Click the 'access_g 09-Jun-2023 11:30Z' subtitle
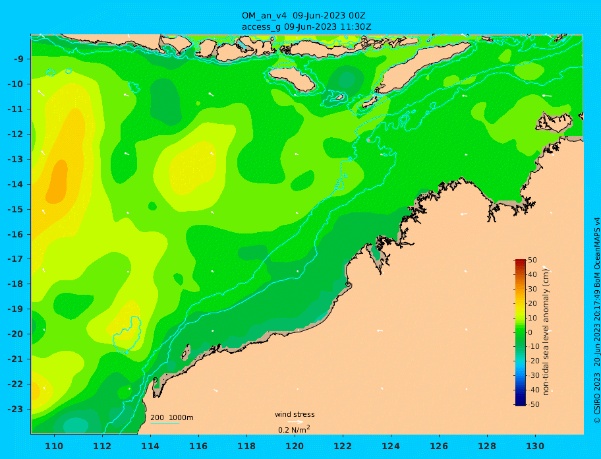This screenshot has width=601, height=459. [306, 27]
